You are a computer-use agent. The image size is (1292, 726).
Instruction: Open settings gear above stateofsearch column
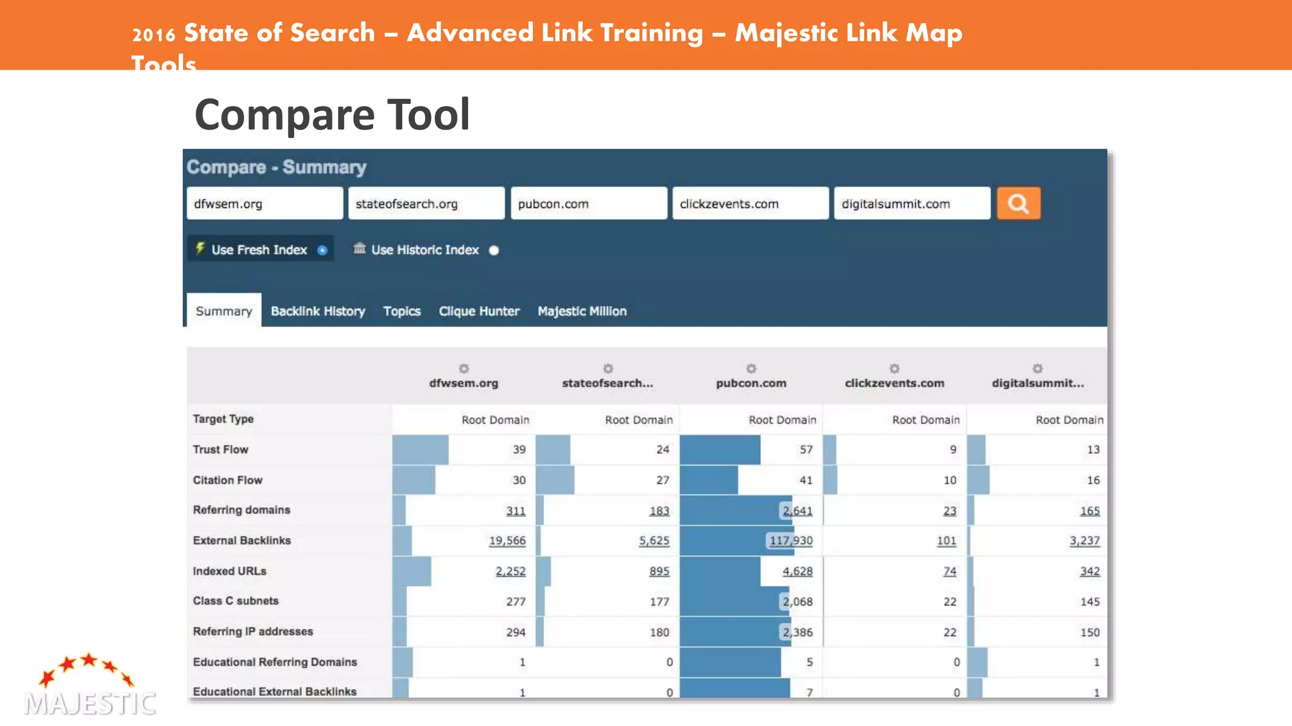tap(608, 368)
